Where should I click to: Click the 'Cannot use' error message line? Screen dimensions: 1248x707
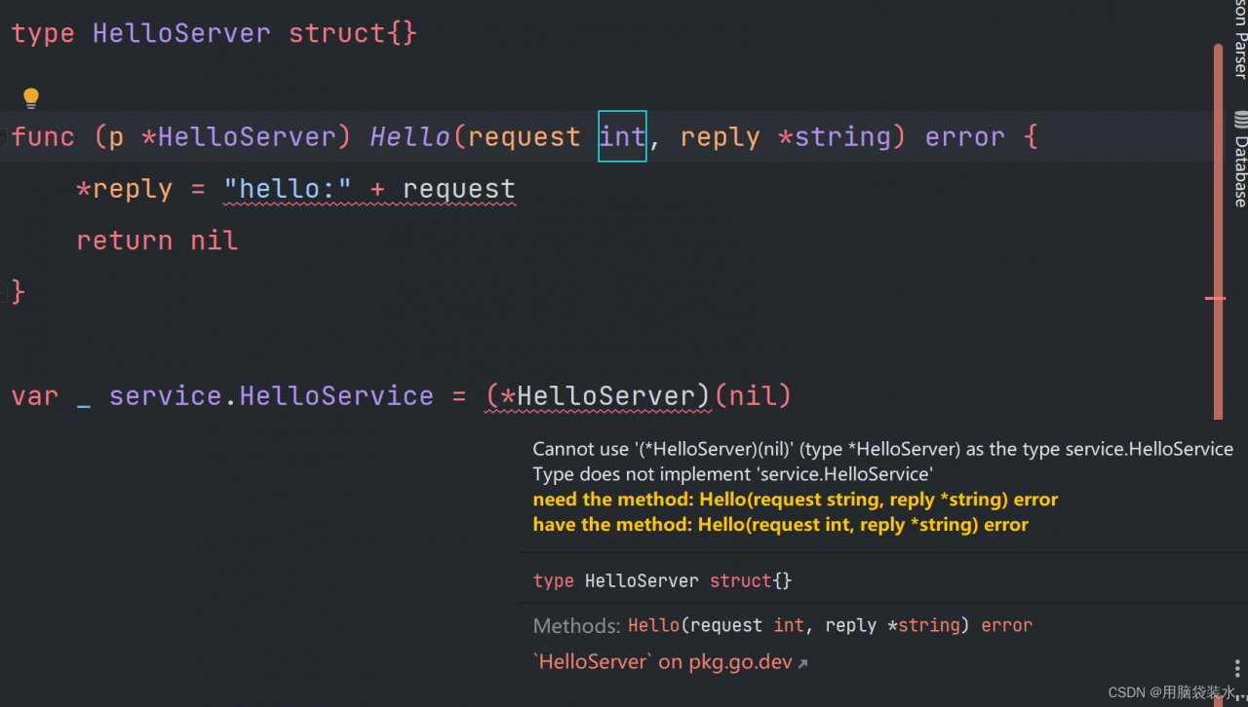pyautogui.click(x=883, y=449)
